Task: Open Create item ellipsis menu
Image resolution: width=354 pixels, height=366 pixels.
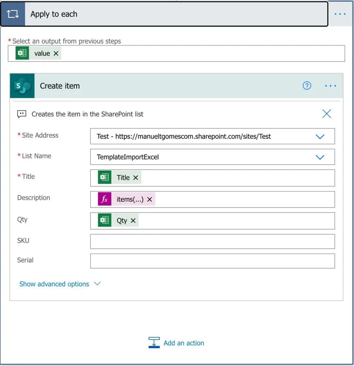Action: coord(330,86)
